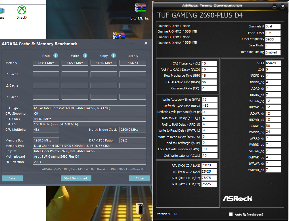
Task: Select the Read to Precharge (tRTP) field
Action: (210, 143)
